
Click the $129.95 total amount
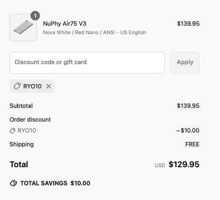[184, 164]
